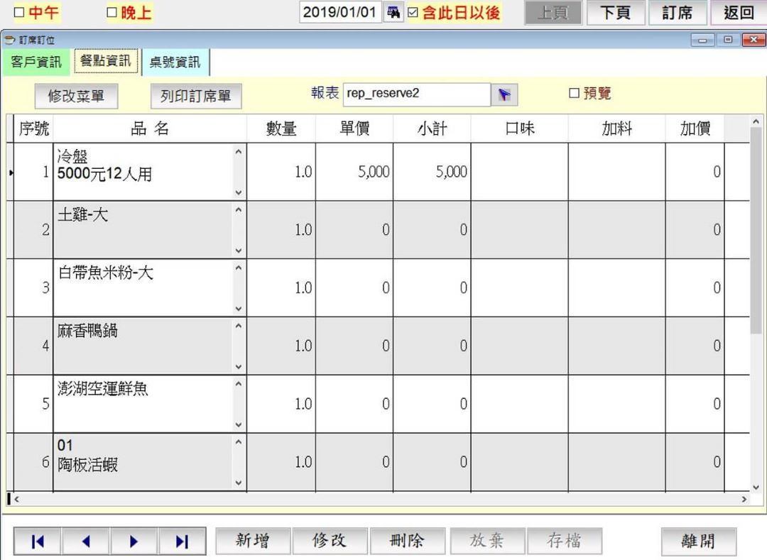Uncheck 含此日以後 option
The height and width of the screenshot is (560, 767).
click(413, 13)
